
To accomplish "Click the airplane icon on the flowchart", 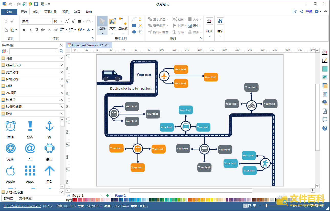I will pos(164,76).
